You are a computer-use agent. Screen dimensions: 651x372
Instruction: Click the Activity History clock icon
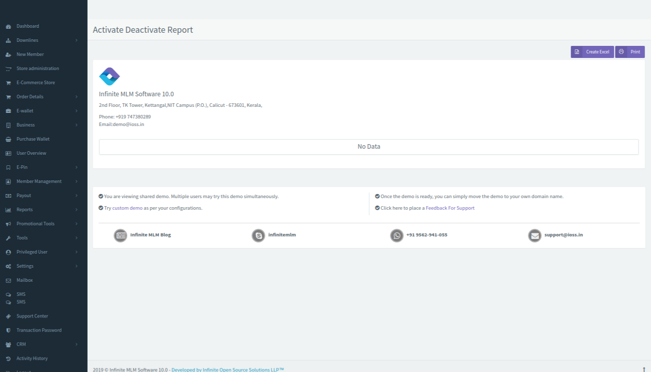[8, 359]
